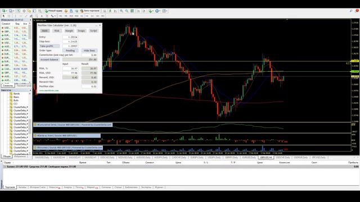The width and height of the screenshot is (360, 202).
Task: Toggle the Navigator folder icon
Action: point(29,11)
